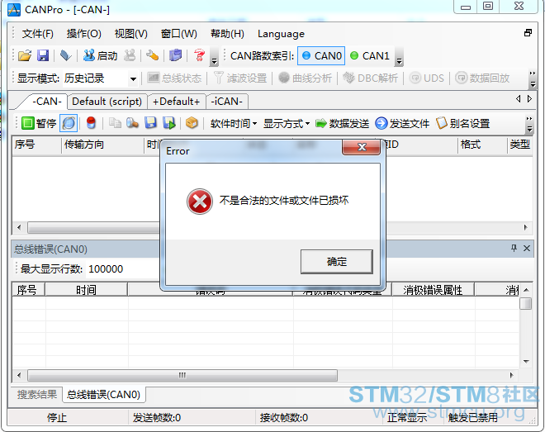Click 传输方向 column header

tap(103, 145)
